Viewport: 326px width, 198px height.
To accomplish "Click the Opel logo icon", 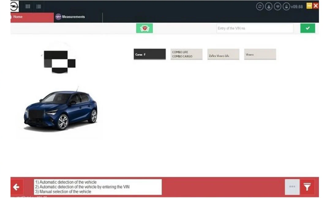I will pos(14,6).
